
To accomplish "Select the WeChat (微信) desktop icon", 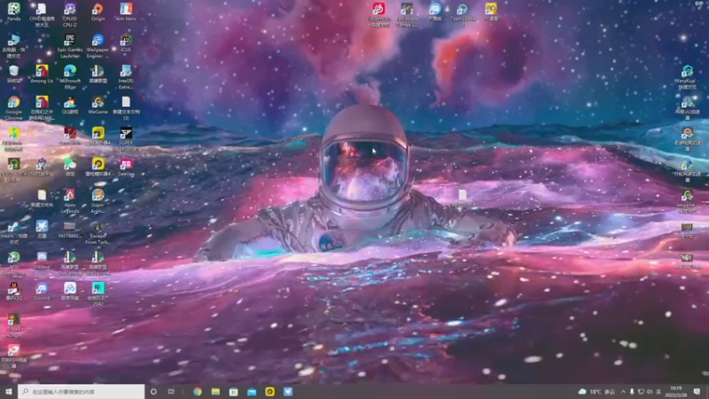I will (70, 167).
